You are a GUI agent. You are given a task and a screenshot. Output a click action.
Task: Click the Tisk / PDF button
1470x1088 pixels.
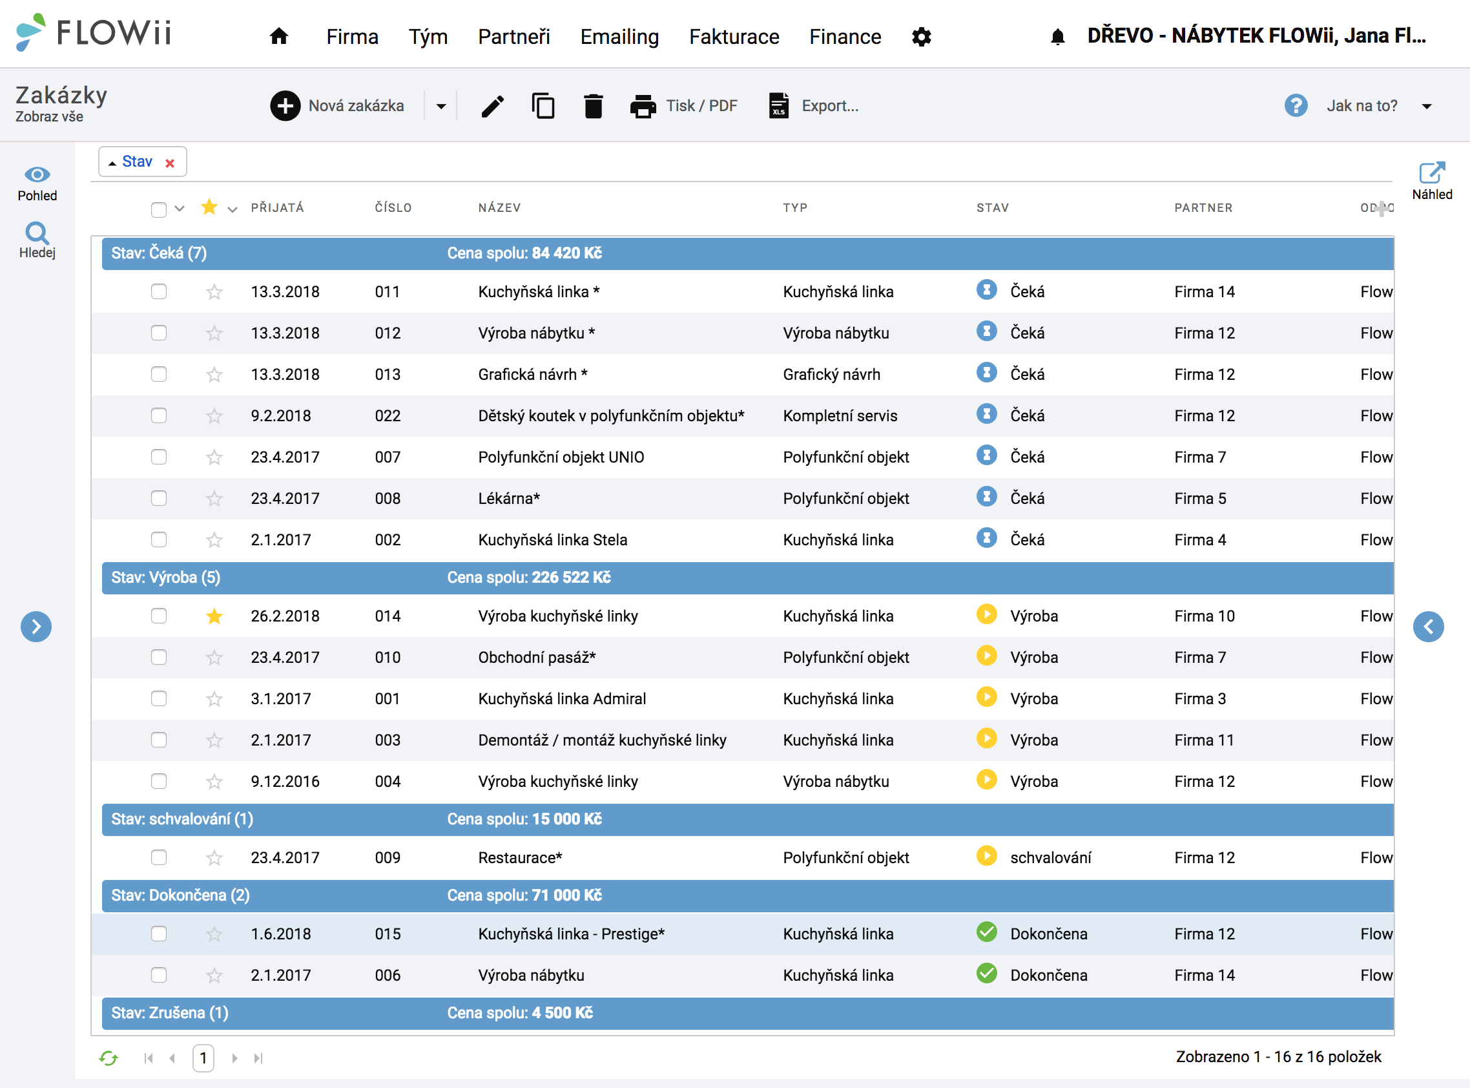[683, 106]
